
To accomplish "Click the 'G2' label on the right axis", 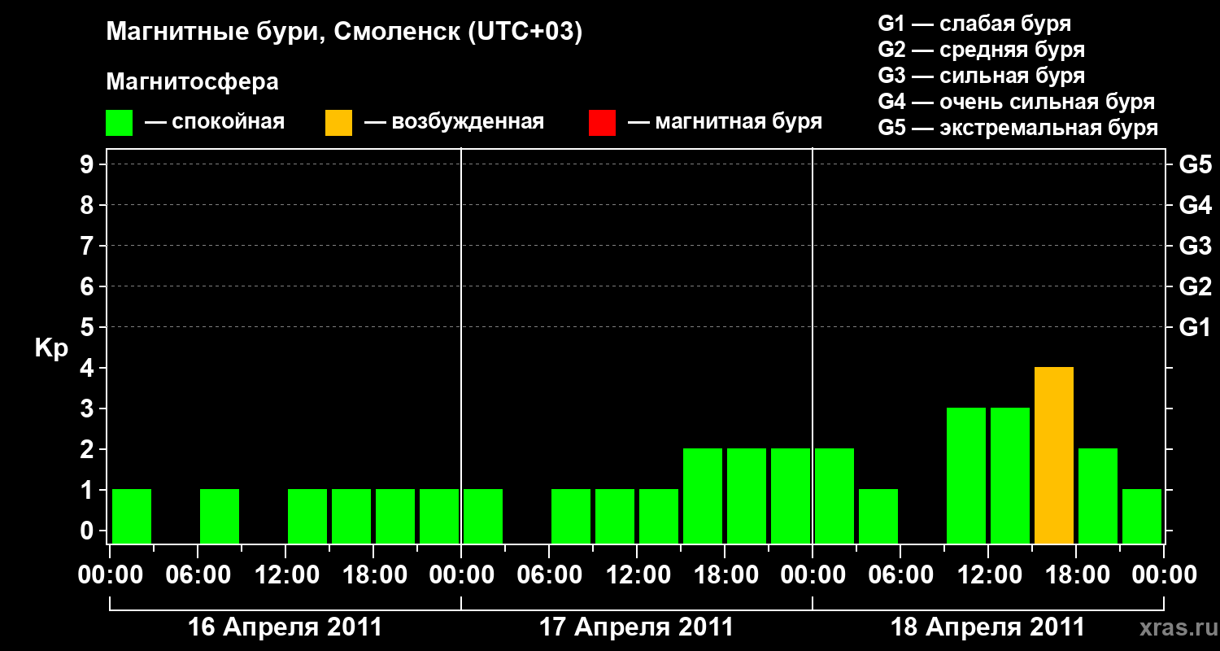I will (x=1195, y=286).
